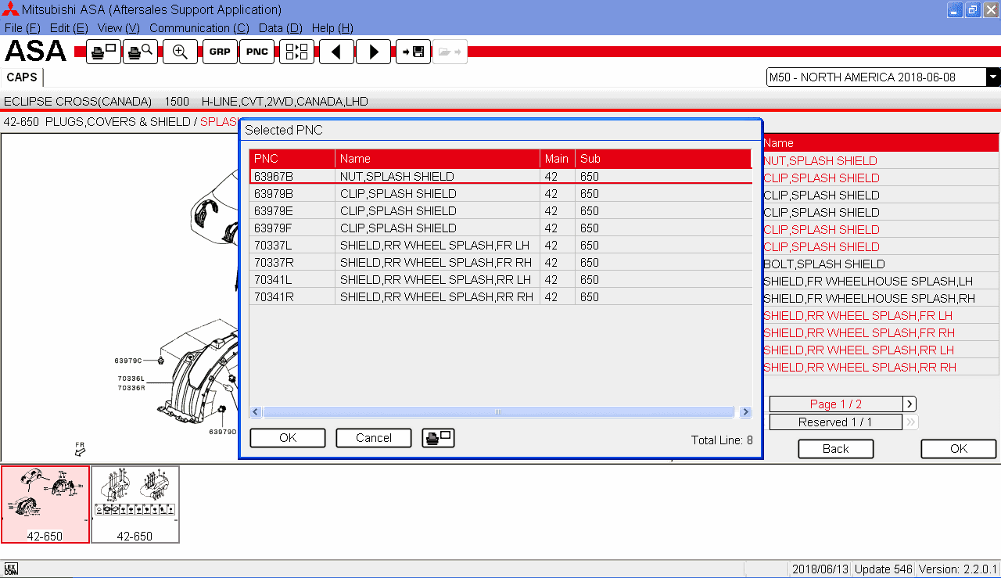The height and width of the screenshot is (578, 1001).
Task: Open the Edit menu
Action: click(69, 28)
